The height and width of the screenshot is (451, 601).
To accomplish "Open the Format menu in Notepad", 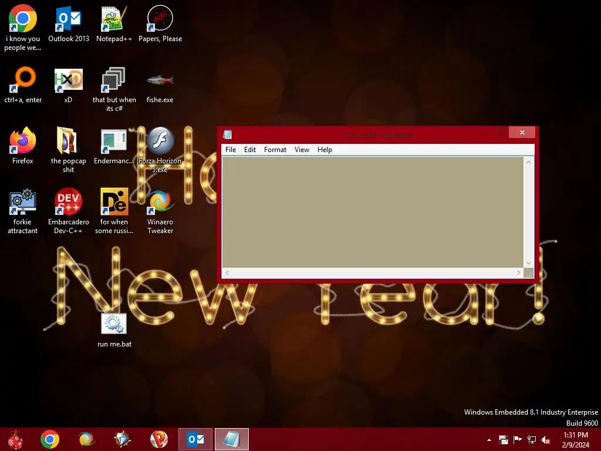I will point(275,150).
